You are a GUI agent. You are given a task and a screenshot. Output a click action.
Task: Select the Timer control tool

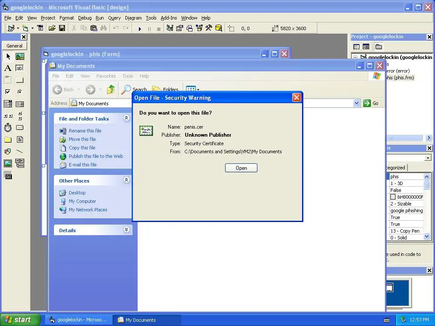[8, 127]
